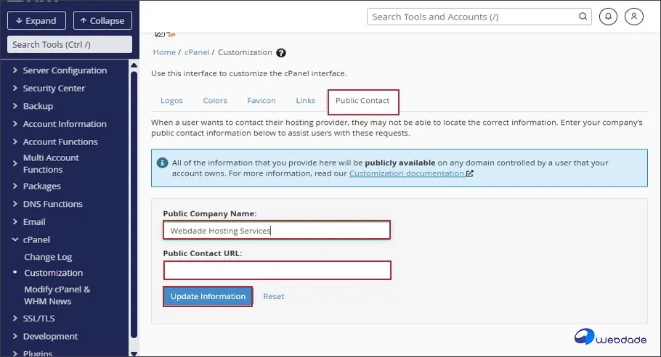Open Change Log in the sidebar
Screen dimensions: 661x357
48,257
